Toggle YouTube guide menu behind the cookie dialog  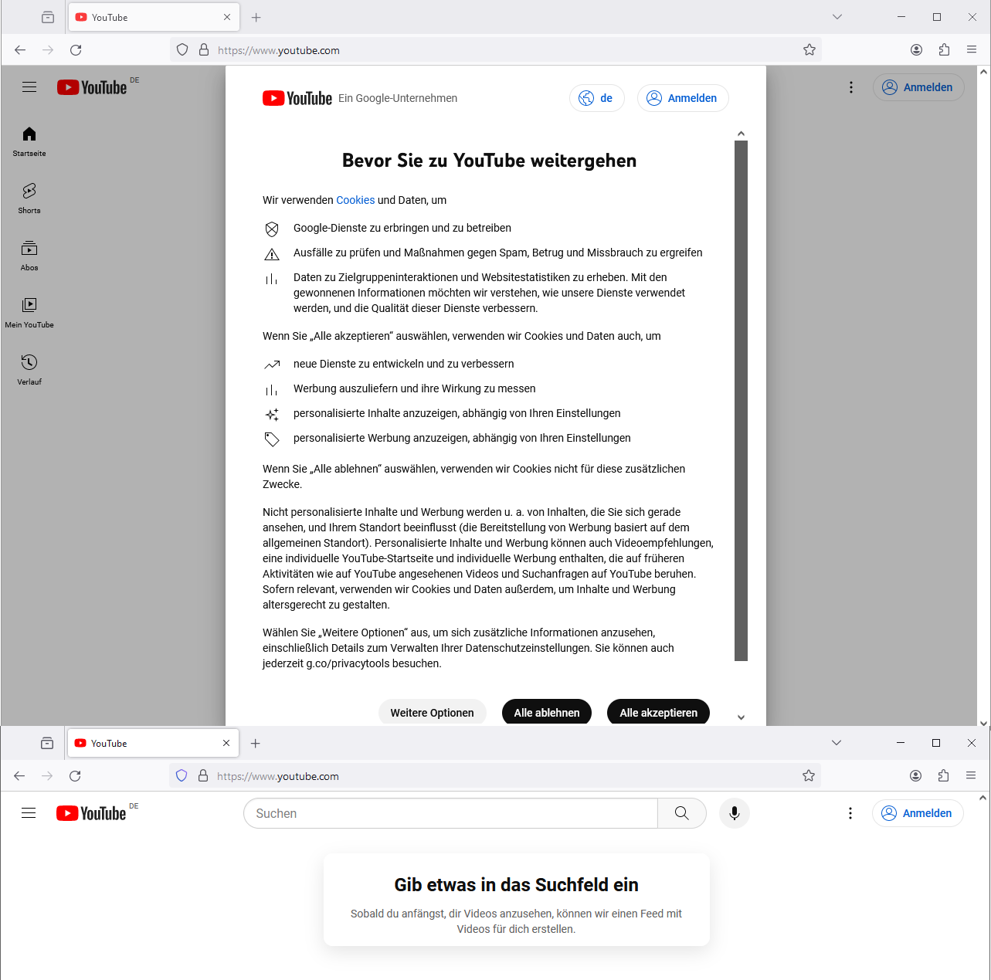[x=29, y=87]
